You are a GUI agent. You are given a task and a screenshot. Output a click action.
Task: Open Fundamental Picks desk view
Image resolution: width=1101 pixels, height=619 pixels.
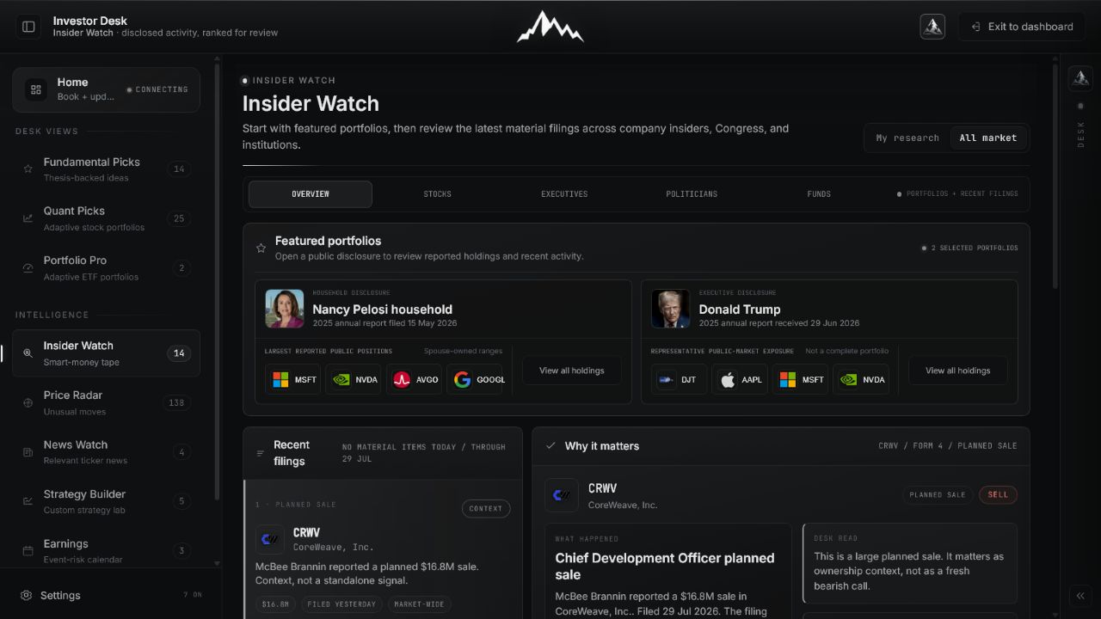click(x=106, y=169)
